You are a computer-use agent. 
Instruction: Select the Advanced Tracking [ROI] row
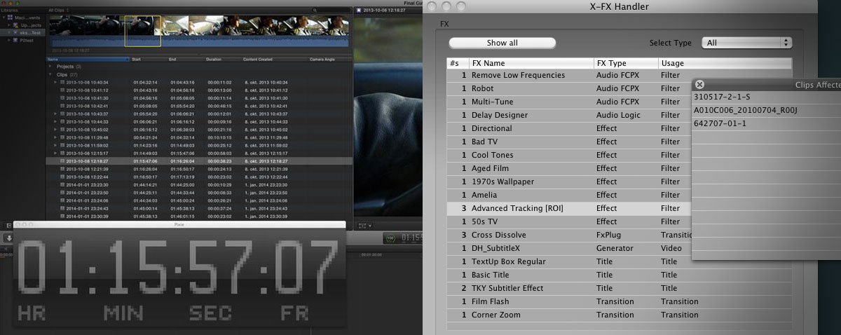pyautogui.click(x=620, y=208)
